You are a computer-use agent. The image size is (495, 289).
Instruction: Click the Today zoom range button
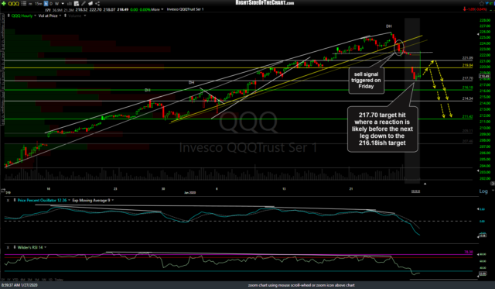pos(59,280)
